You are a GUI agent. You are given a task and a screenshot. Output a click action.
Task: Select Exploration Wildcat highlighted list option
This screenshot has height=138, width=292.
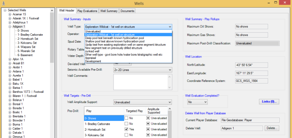tap(128, 35)
